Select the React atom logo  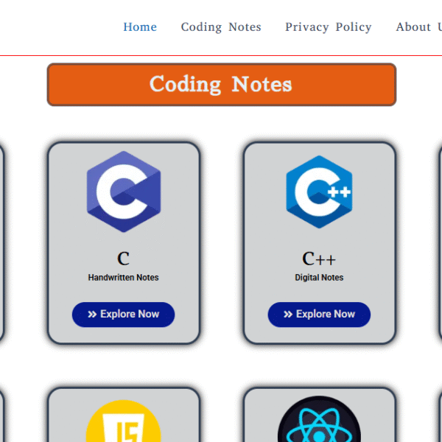tap(319, 420)
